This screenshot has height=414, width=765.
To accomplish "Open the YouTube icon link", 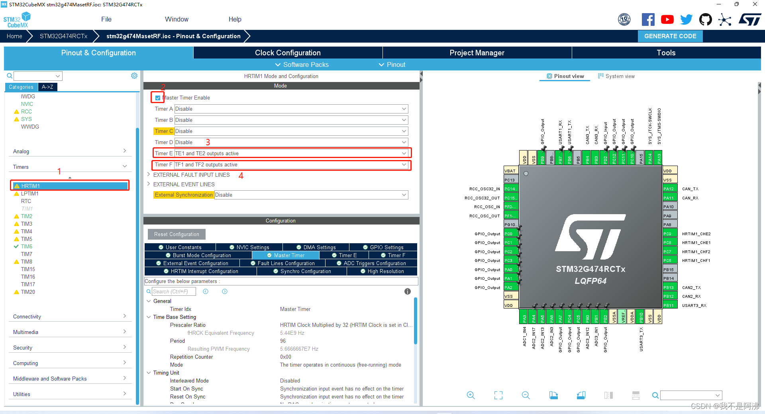I will coord(667,20).
